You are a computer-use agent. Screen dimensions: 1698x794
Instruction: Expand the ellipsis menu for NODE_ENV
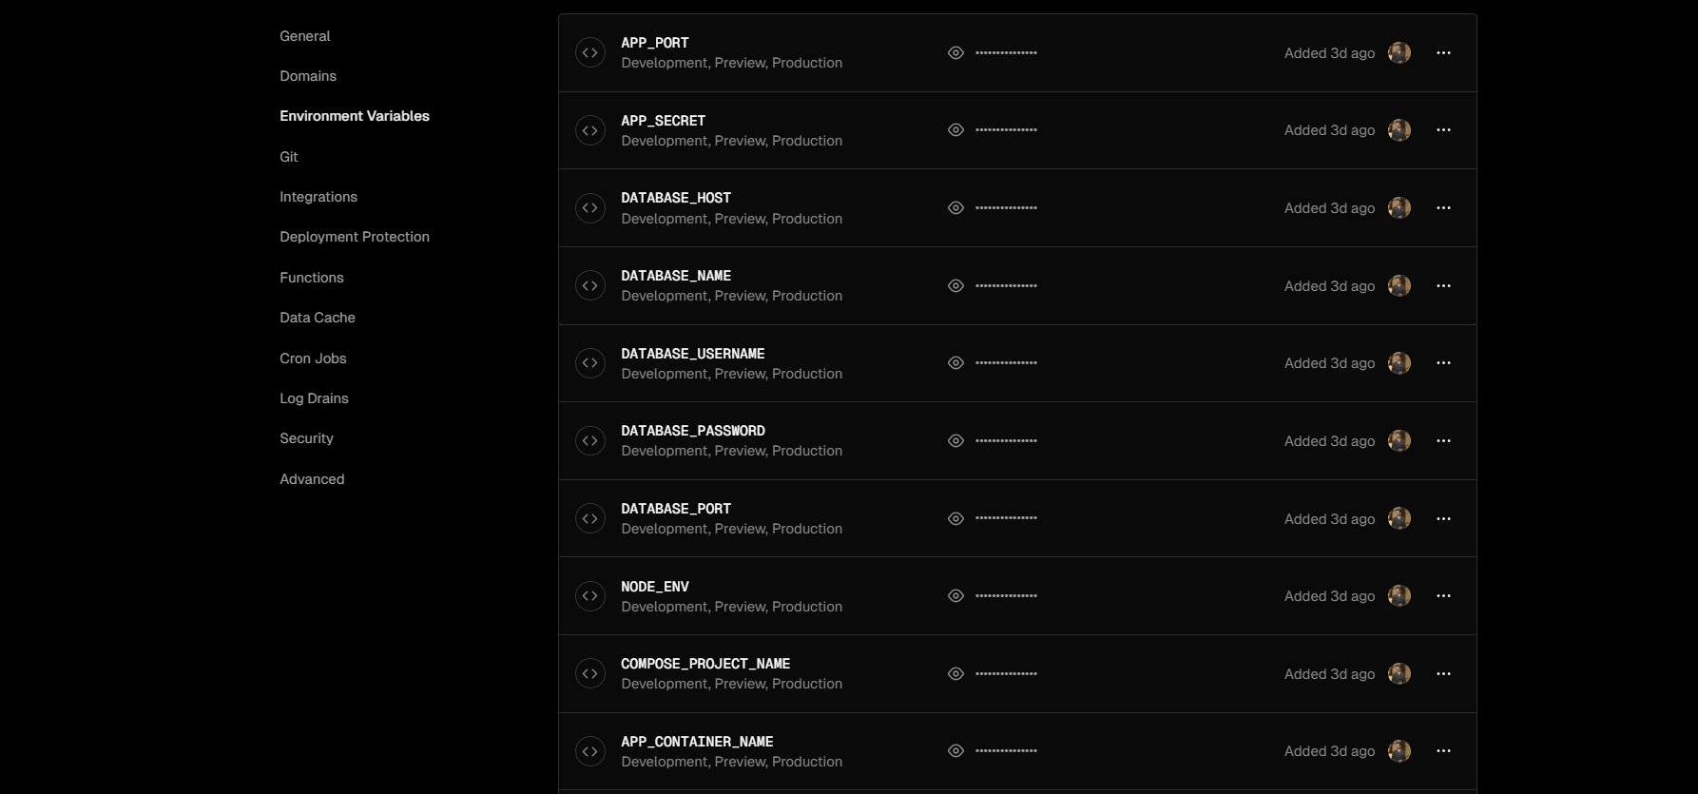tap(1443, 596)
